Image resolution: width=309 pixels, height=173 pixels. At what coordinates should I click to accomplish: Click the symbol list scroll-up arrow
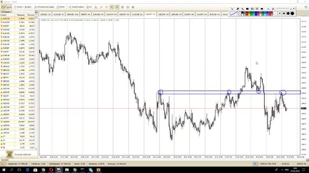point(36,15)
